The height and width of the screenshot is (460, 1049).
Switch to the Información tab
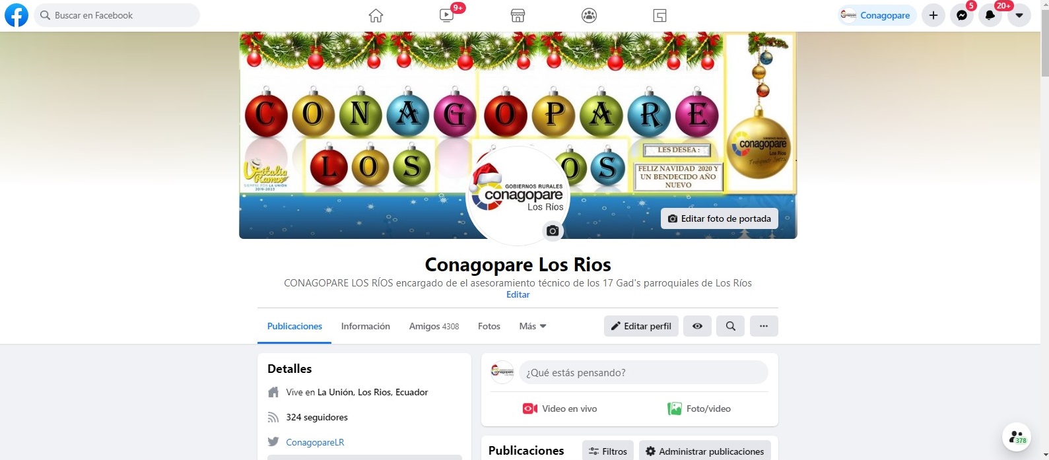366,326
